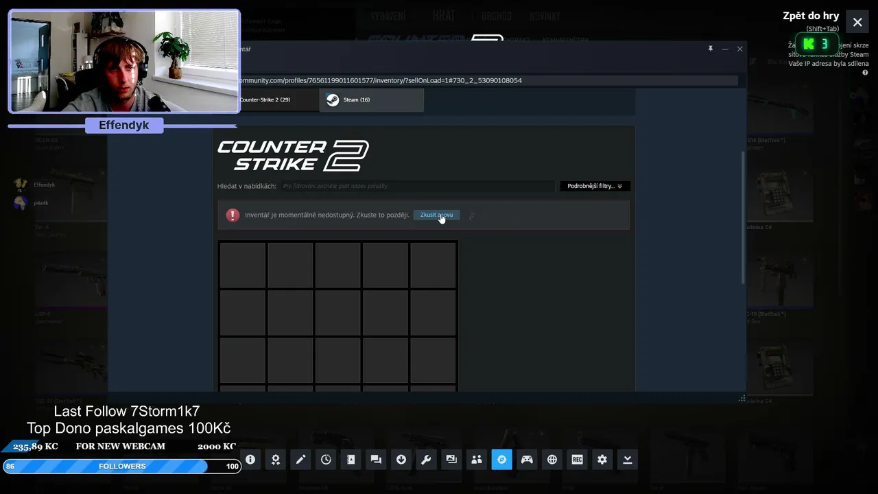This screenshot has width=878, height=494.
Task: Close the Steam overlay with X
Action: point(857,22)
